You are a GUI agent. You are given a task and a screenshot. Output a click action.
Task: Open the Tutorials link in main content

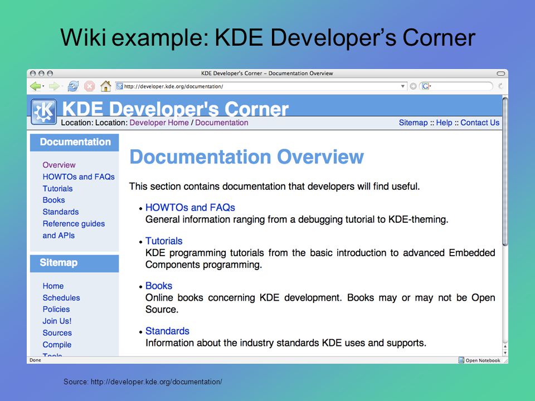tap(164, 241)
